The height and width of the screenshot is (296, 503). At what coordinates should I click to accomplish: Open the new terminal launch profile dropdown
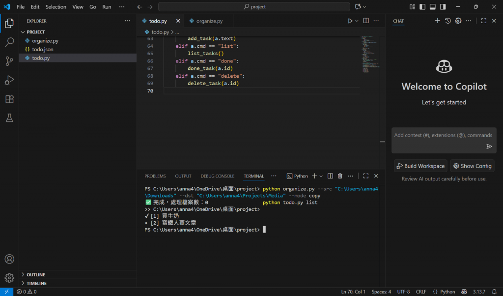coord(321,176)
